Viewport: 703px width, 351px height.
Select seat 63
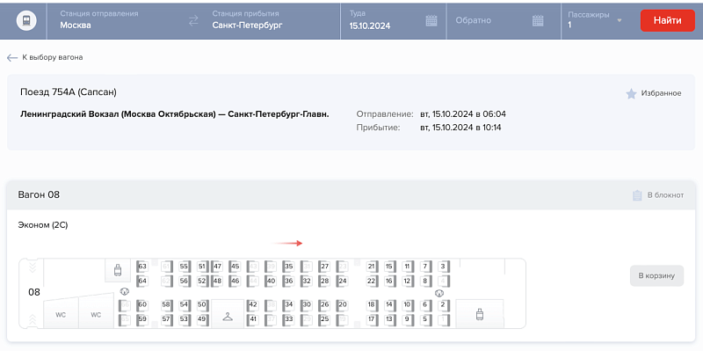pyautogui.click(x=142, y=267)
